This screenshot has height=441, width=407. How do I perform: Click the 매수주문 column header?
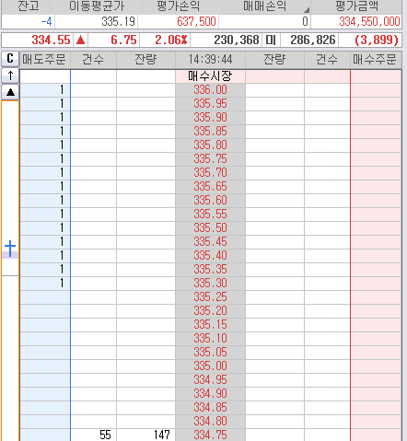[376, 59]
